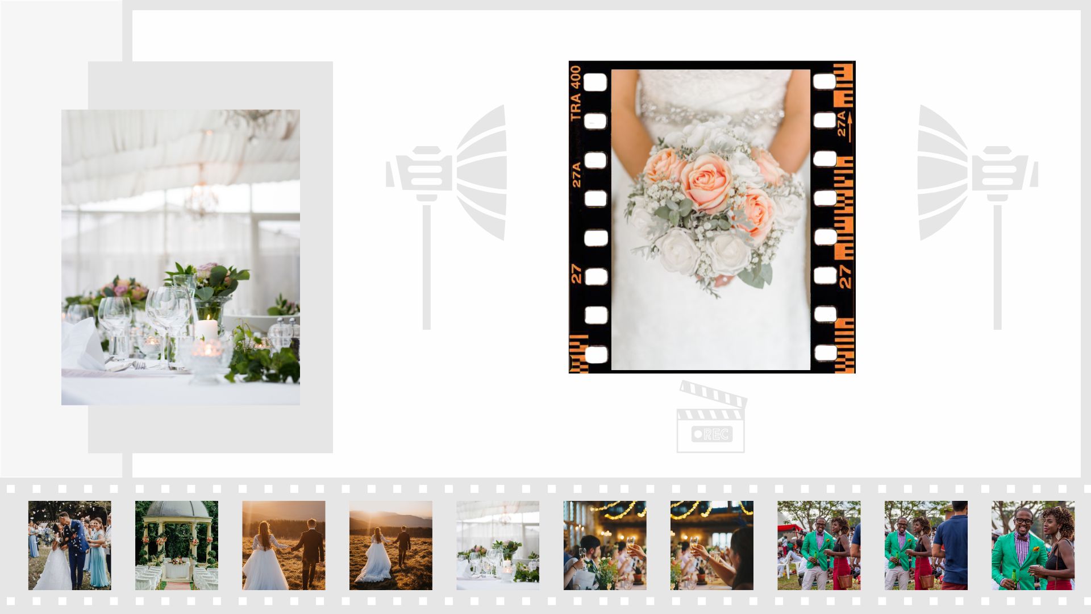
Task: Click the large wedding table setting photo
Action: pyautogui.click(x=180, y=257)
